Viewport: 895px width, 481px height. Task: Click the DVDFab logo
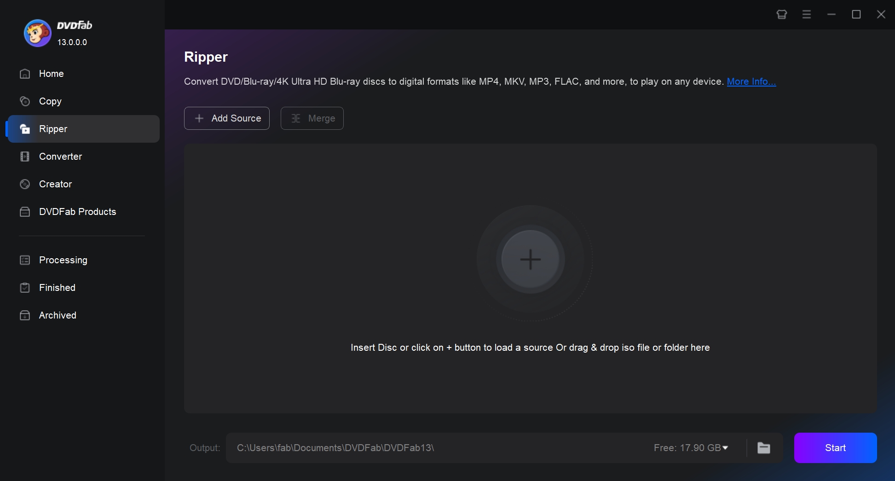37,33
